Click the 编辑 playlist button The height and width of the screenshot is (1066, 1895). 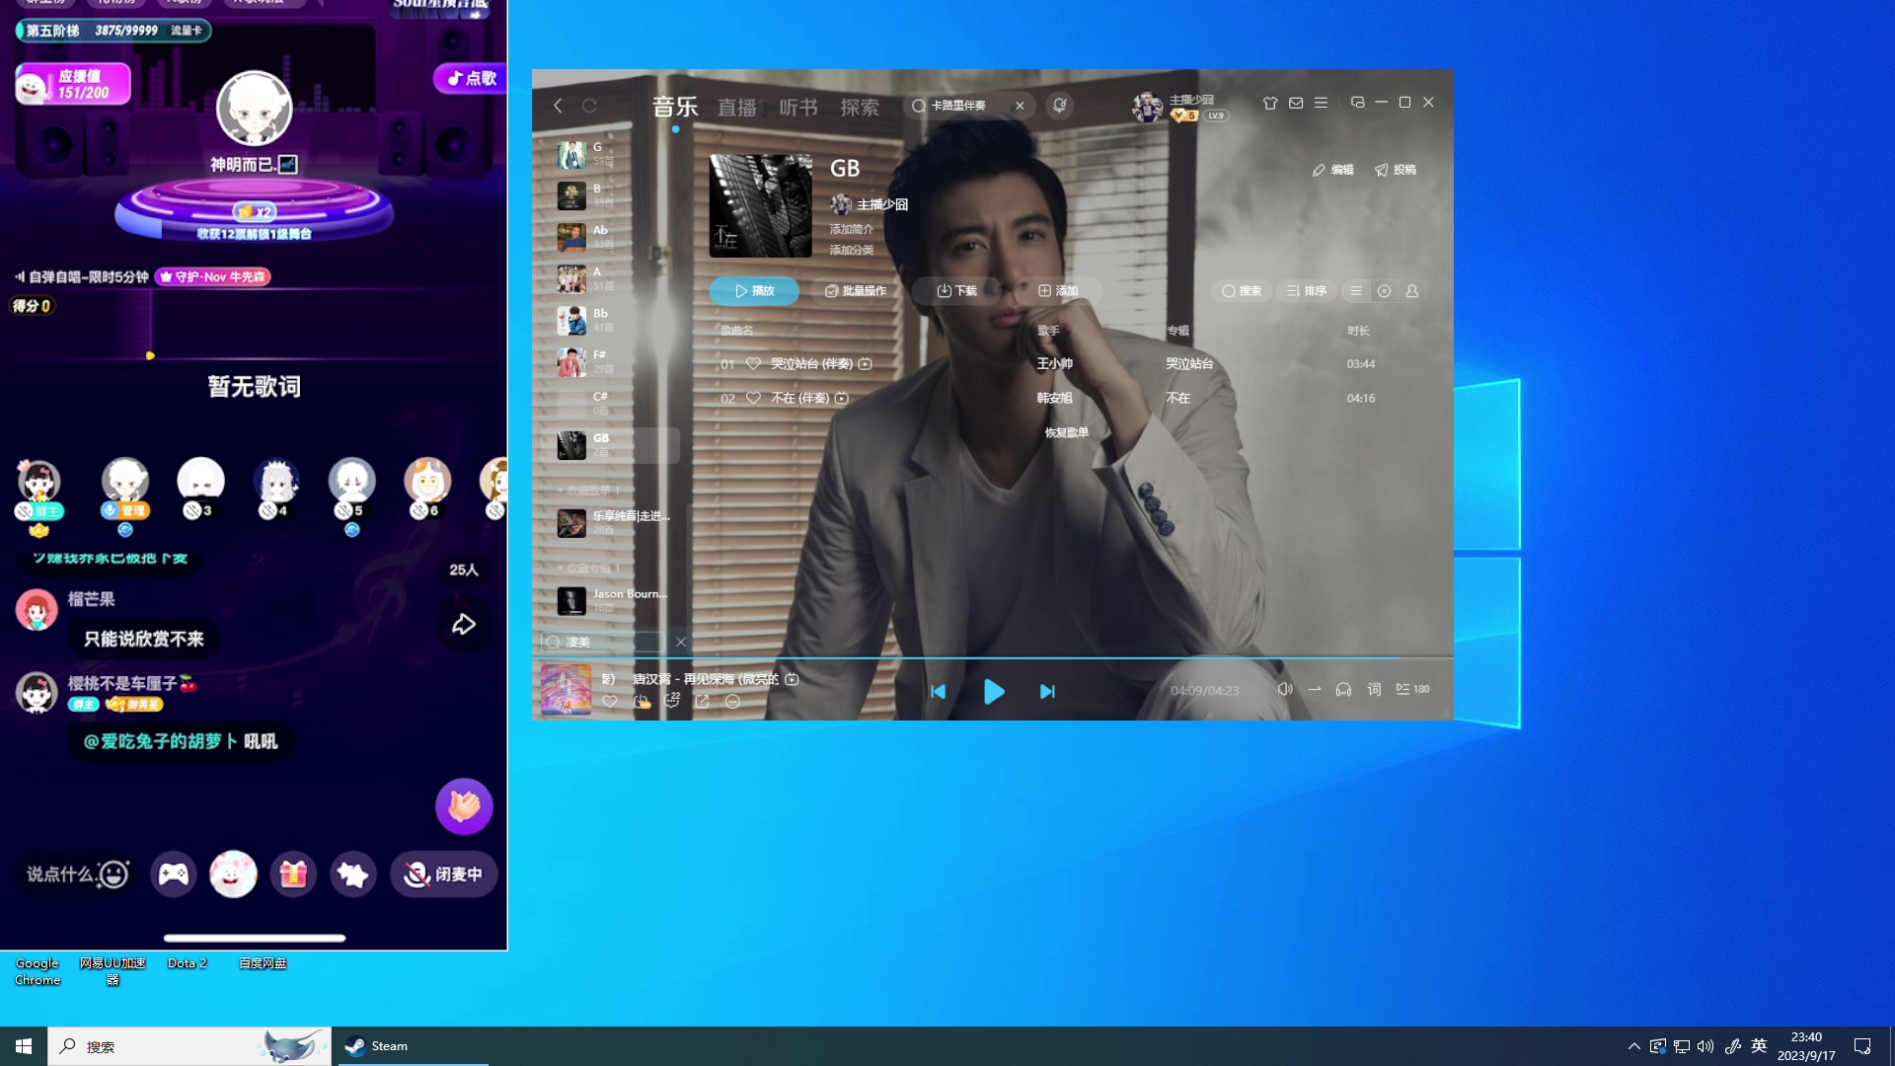pyautogui.click(x=1332, y=170)
